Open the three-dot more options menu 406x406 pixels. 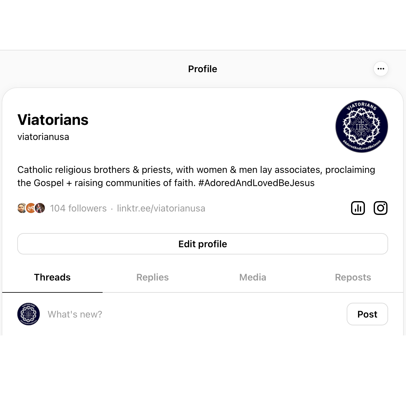pos(381,69)
